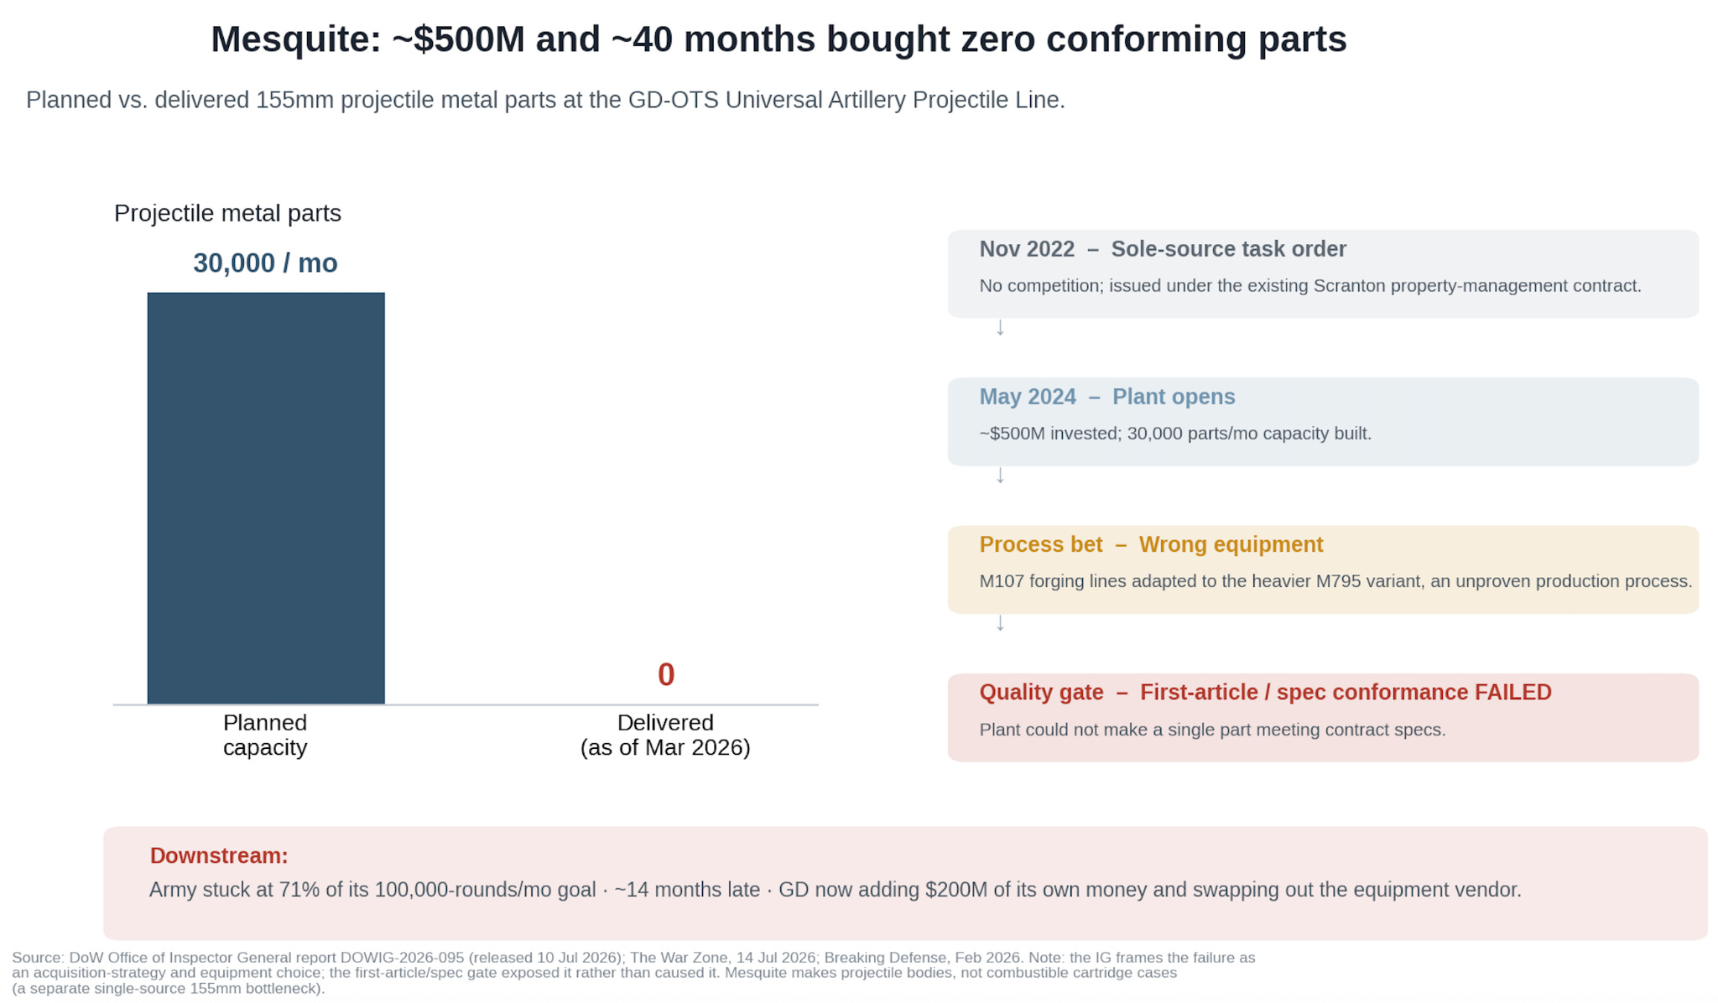The height and width of the screenshot is (1003, 1718).
Task: Click the arrow below the May 2024 box
Action: [999, 476]
